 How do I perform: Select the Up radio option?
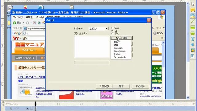(x=112, y=31)
